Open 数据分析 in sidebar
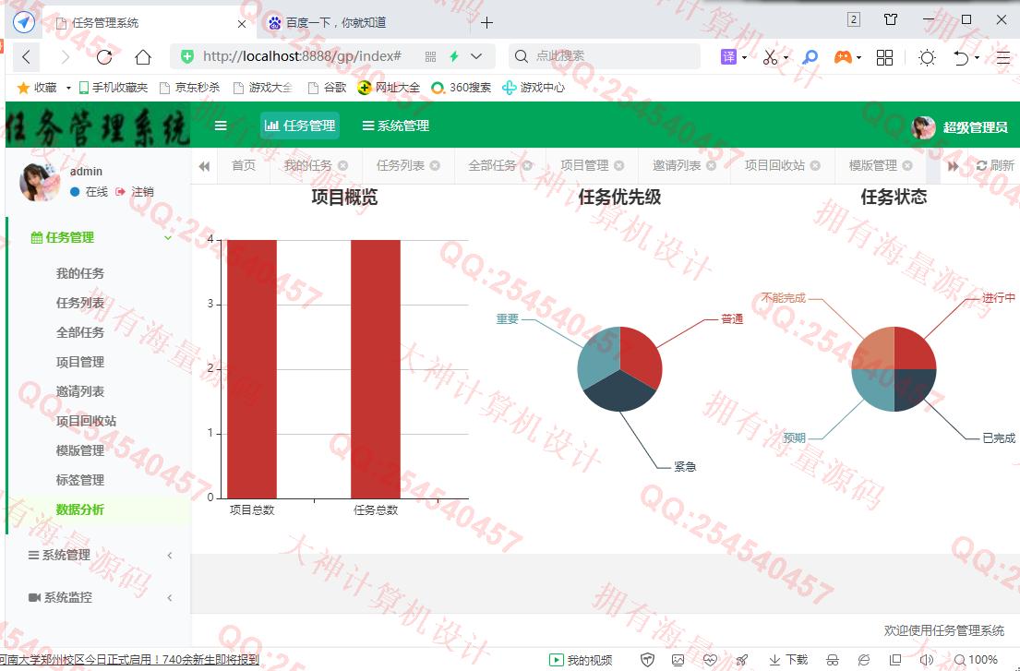Image resolution: width=1020 pixels, height=671 pixels. pos(80,509)
